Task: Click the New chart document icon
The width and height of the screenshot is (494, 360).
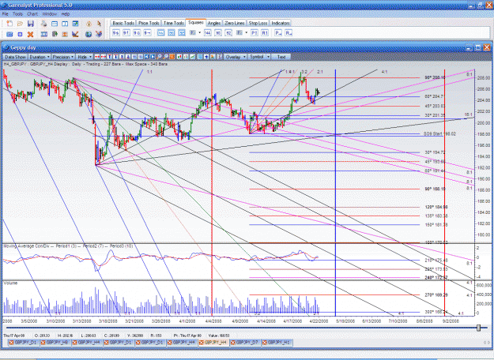Action: pyautogui.click(x=9, y=24)
